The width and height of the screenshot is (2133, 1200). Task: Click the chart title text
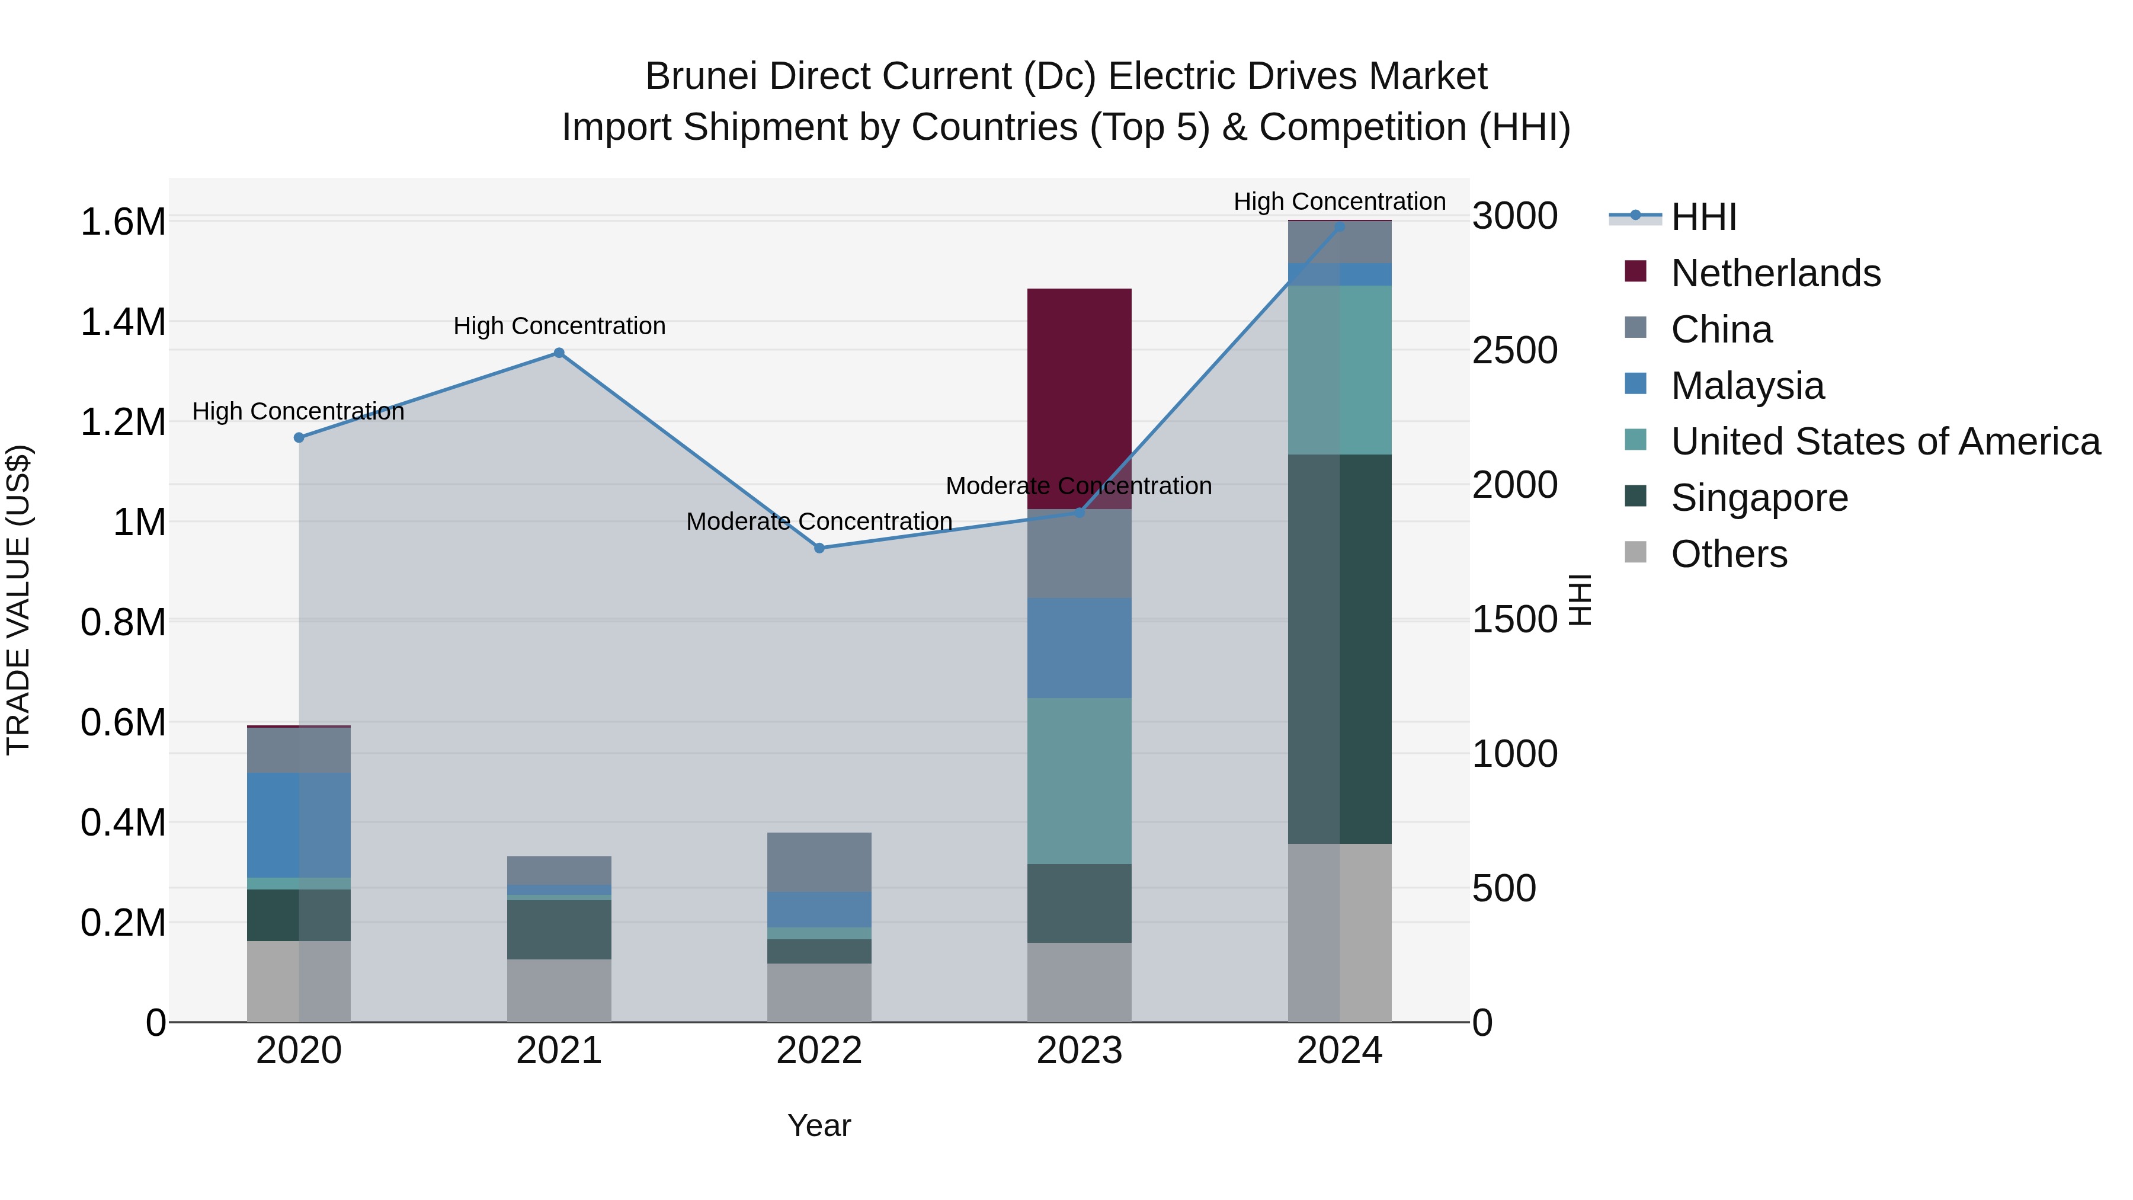click(1066, 101)
